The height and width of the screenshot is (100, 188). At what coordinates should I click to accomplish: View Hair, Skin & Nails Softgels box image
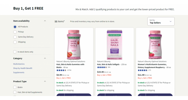pos(115,44)
